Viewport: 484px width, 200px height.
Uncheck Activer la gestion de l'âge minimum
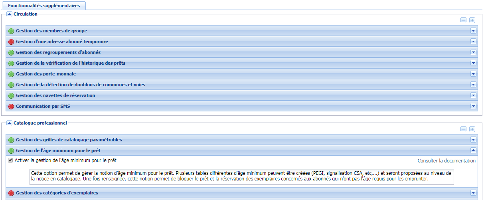pyautogui.click(x=10, y=160)
